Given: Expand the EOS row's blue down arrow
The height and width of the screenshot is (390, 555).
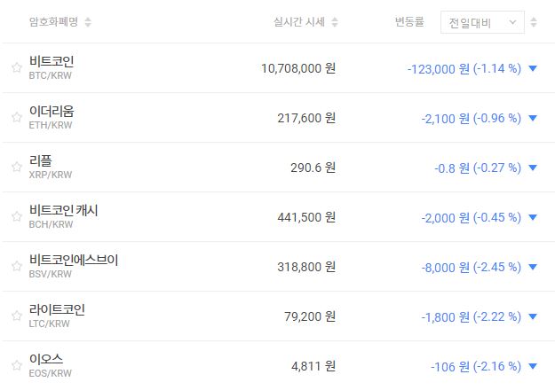Looking at the screenshot, I should (x=533, y=366).
